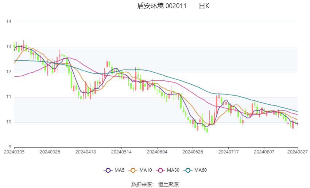Hide the MA10 line via its label
The width and height of the screenshot is (310, 188).
pos(146,170)
